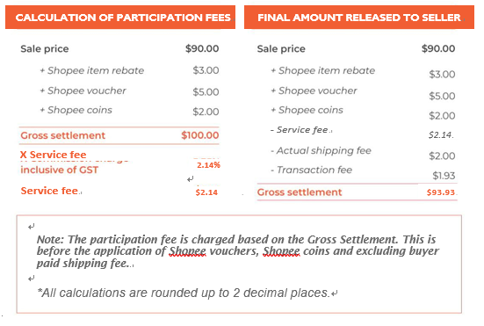Click the left Shopee item rebate label

(x=92, y=70)
